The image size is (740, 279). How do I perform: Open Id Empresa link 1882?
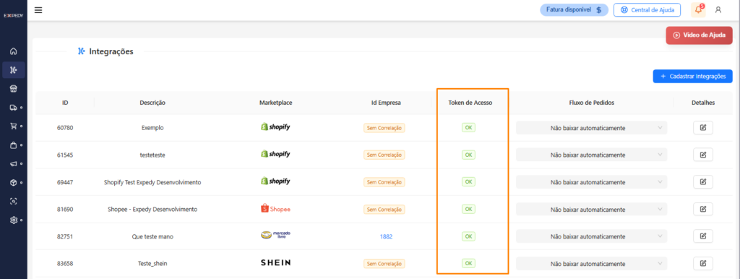click(386, 236)
